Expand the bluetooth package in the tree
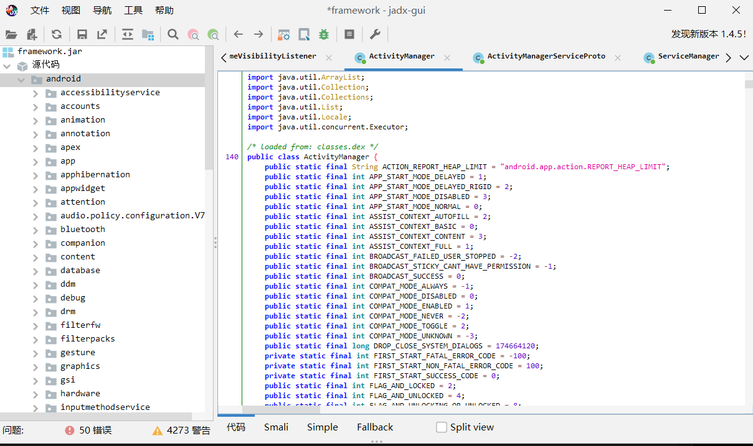Image resolution: width=753 pixels, height=446 pixels. tap(36, 229)
